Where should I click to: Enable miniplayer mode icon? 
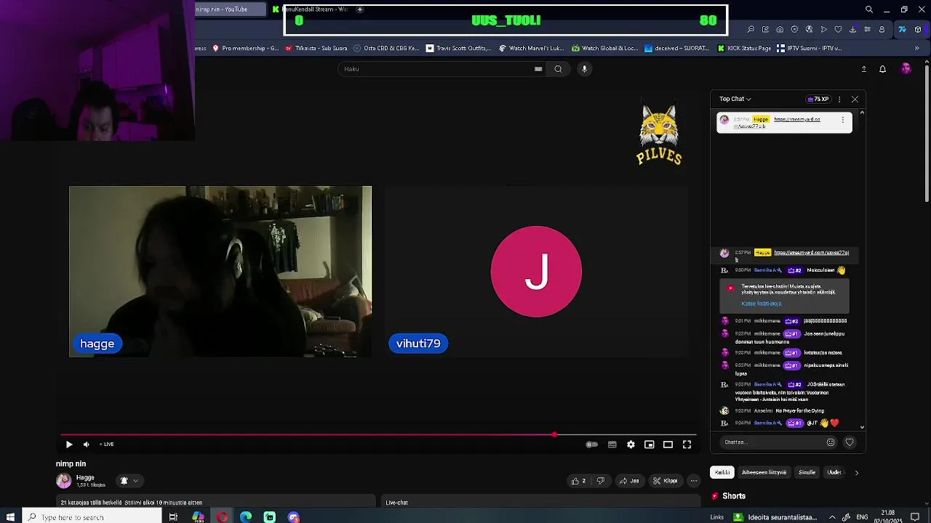click(650, 445)
